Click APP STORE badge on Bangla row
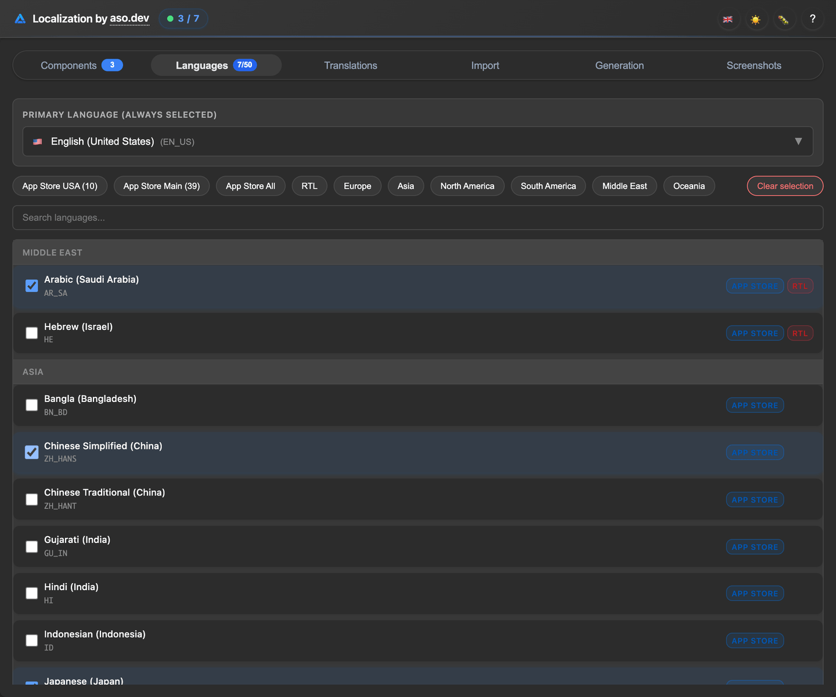The image size is (836, 697). pyautogui.click(x=755, y=405)
